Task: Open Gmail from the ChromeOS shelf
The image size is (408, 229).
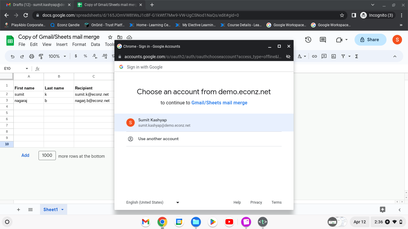Action: 145,222
